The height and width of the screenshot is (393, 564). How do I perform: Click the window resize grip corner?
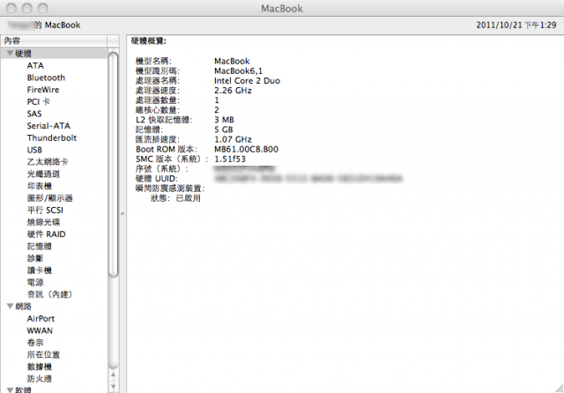[x=559, y=388]
